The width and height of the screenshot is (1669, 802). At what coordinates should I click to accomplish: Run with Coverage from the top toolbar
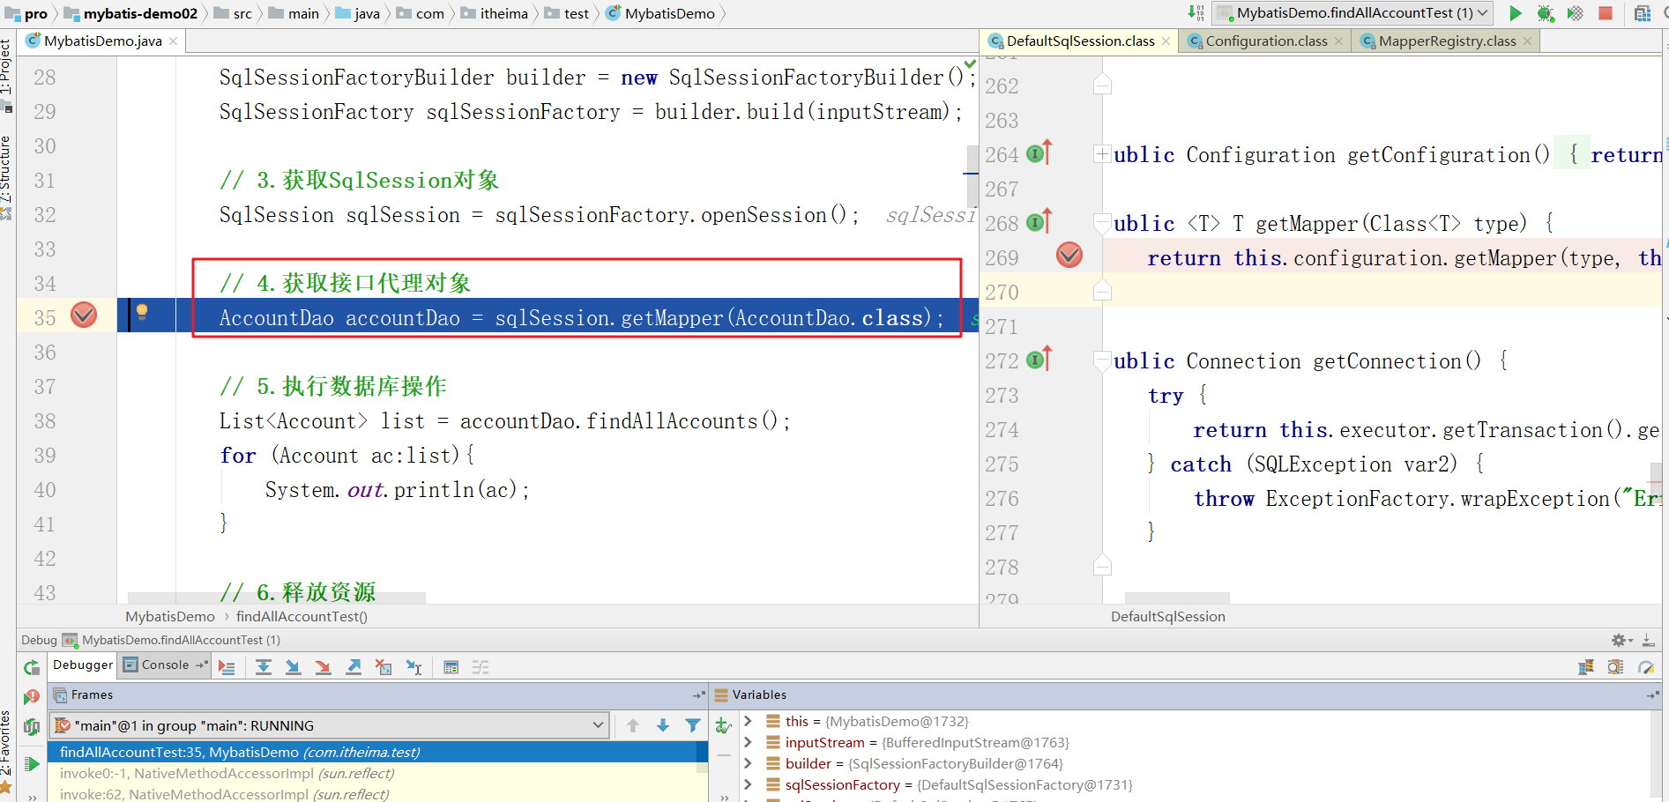point(1575,13)
